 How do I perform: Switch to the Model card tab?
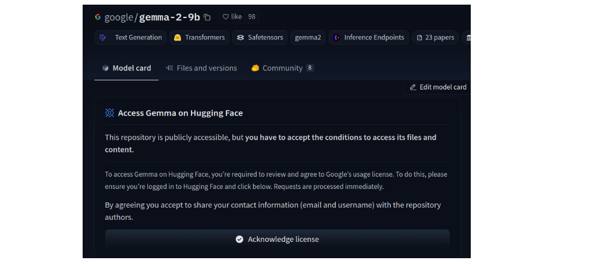[x=126, y=68]
